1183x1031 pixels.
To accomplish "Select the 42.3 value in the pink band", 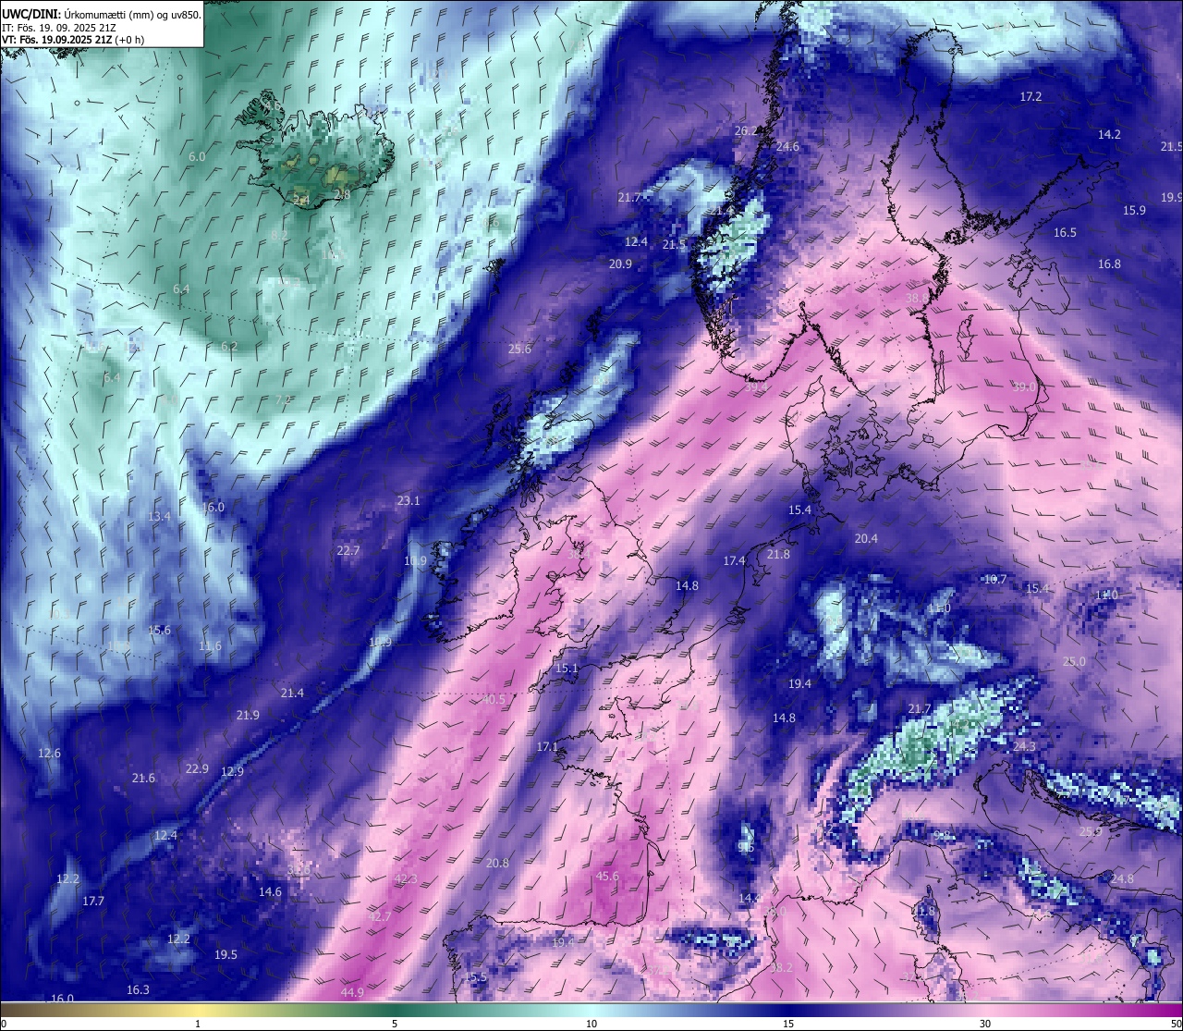I will point(405,878).
